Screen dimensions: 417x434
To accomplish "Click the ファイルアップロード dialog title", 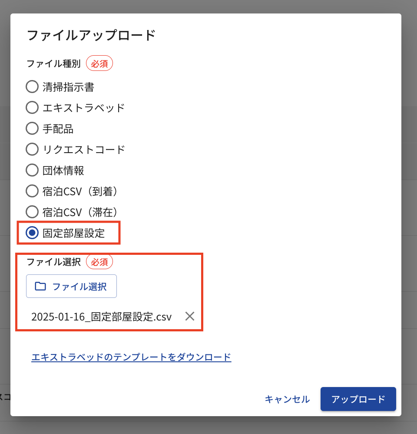I will tap(91, 35).
